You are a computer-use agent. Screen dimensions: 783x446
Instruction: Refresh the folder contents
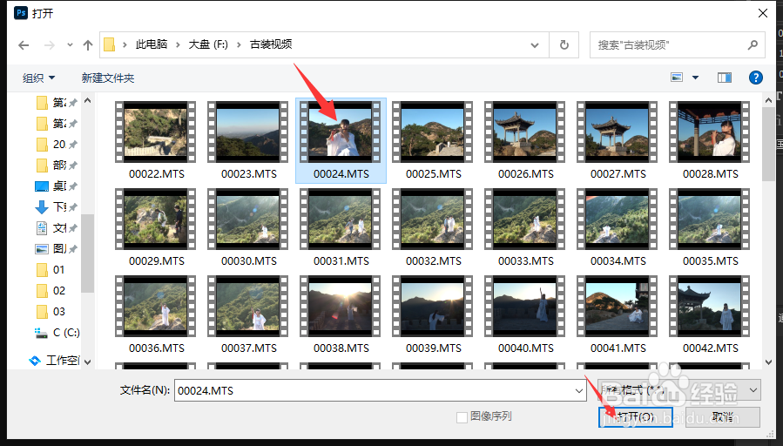click(x=564, y=45)
